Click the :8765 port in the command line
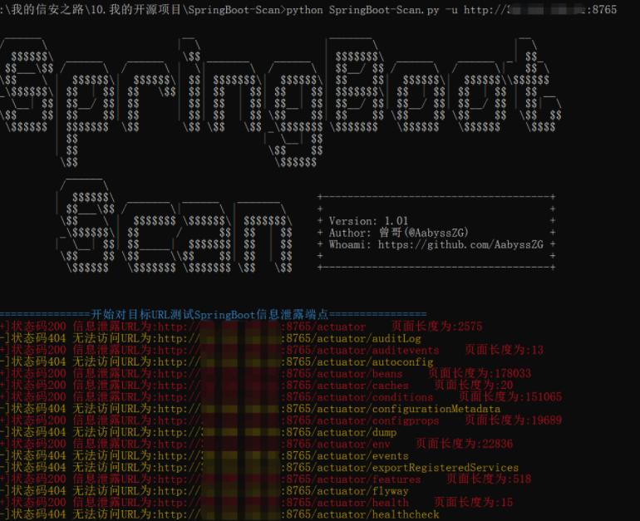Viewport: 640px width, 521px height. tap(602, 9)
